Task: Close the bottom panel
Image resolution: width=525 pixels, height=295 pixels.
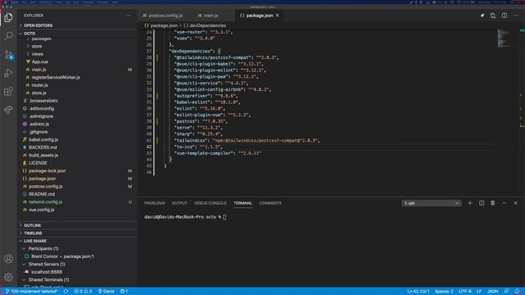Action: coord(516,203)
